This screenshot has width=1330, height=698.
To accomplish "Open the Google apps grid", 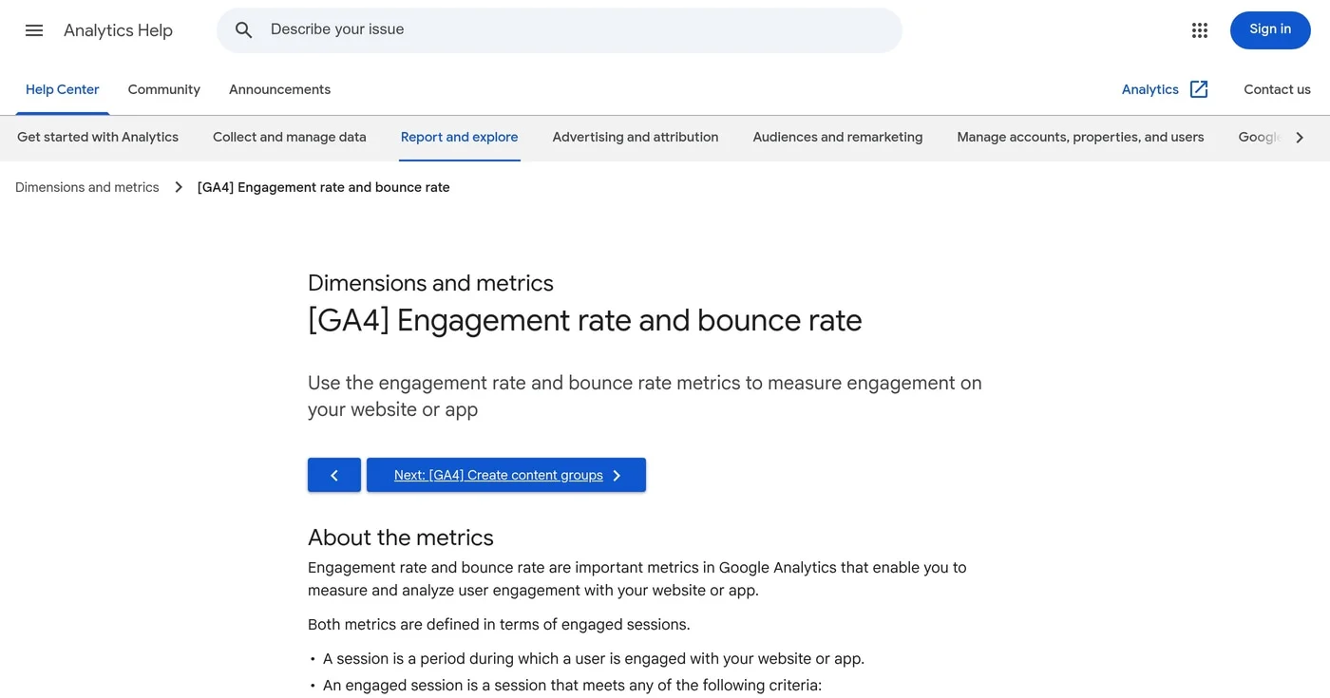I will (1200, 30).
